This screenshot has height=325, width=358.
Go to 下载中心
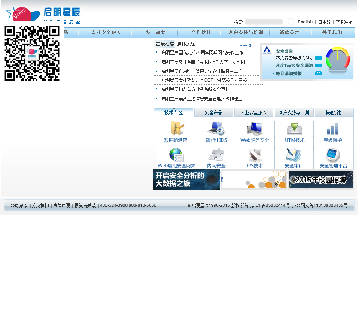tap(345, 22)
